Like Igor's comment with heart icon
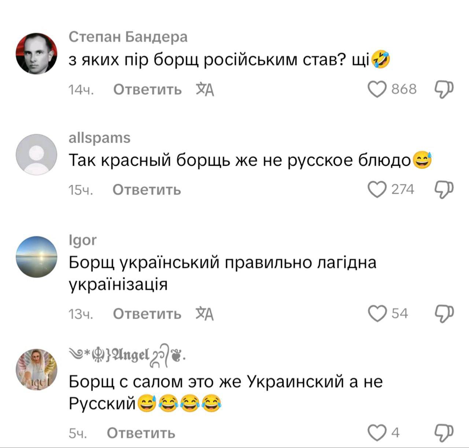 tap(377, 314)
